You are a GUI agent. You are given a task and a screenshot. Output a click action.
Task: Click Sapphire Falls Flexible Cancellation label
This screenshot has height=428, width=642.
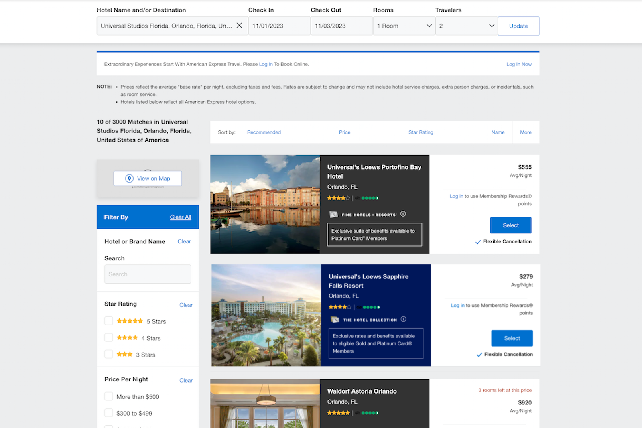(x=508, y=354)
